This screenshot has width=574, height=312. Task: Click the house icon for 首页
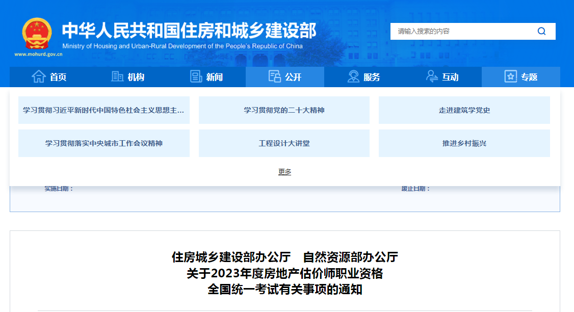pyautogui.click(x=39, y=77)
